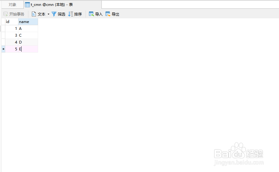Click the 文本 document icon
This screenshot has width=279, height=172.
pos(34,14)
